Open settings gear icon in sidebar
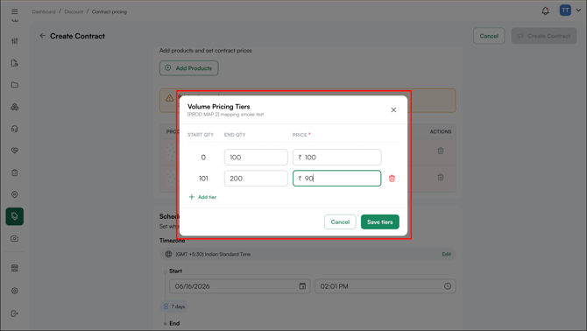This screenshot has height=331, width=587. (x=15, y=291)
